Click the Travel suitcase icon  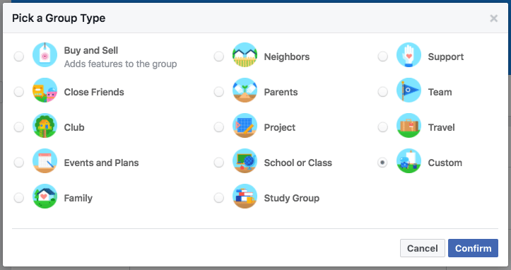409,126
